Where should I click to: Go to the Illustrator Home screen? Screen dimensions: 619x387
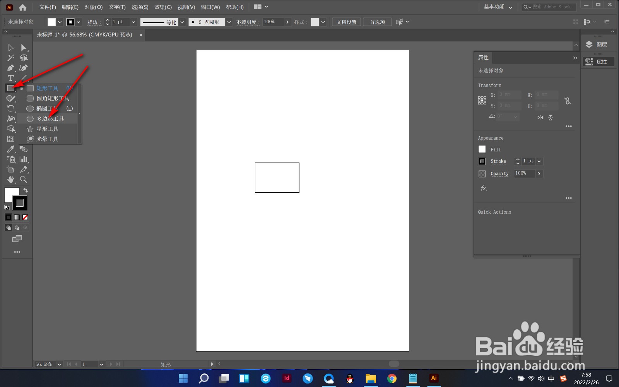(23, 7)
